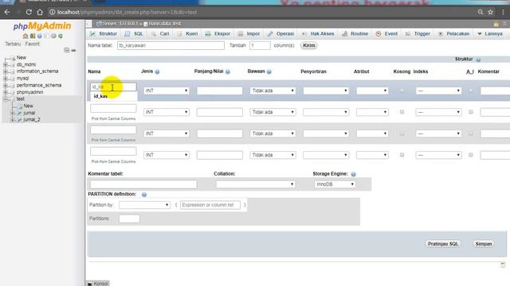
Task: Open help icon next to Storage Engine
Action: (x=353, y=174)
